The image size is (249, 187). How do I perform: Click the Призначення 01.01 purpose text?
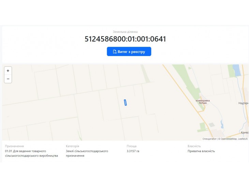(31, 153)
